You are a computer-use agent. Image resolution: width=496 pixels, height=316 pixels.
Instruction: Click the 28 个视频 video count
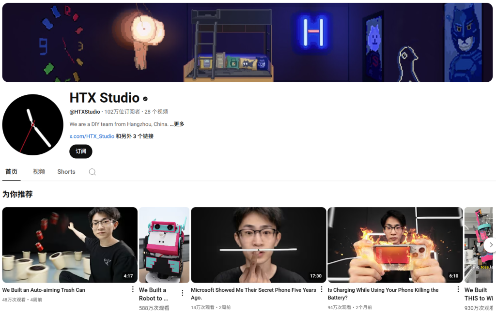(156, 112)
